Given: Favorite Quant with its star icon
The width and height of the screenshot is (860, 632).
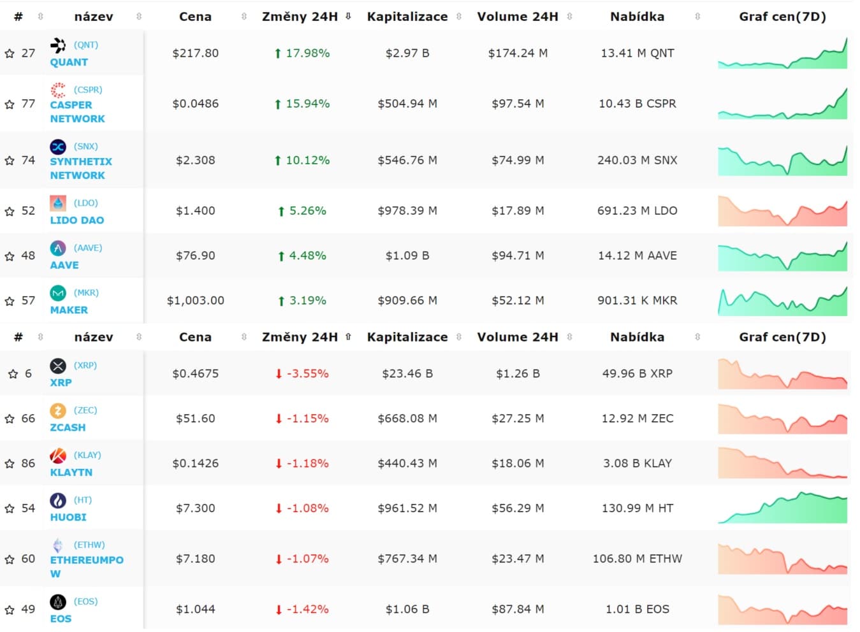Looking at the screenshot, I should coord(10,54).
